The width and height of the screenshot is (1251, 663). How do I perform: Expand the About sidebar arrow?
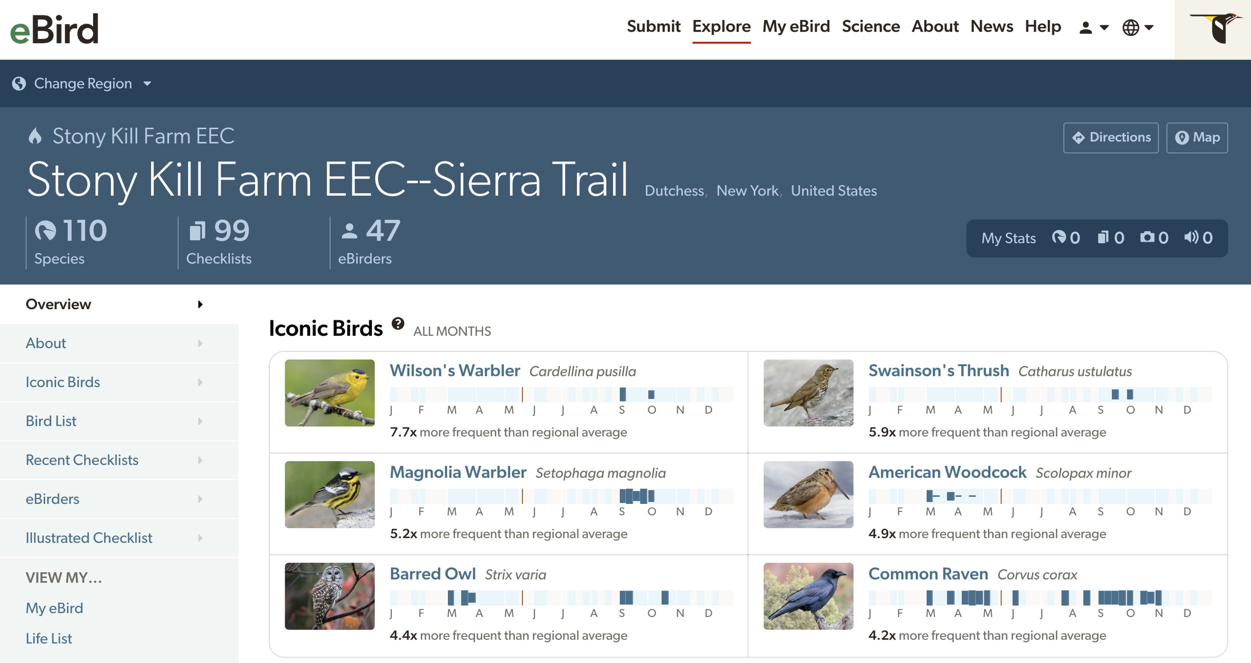click(x=200, y=343)
